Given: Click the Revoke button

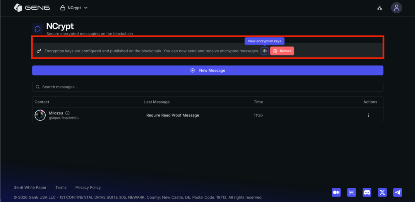Looking at the screenshot, I should click(x=282, y=51).
